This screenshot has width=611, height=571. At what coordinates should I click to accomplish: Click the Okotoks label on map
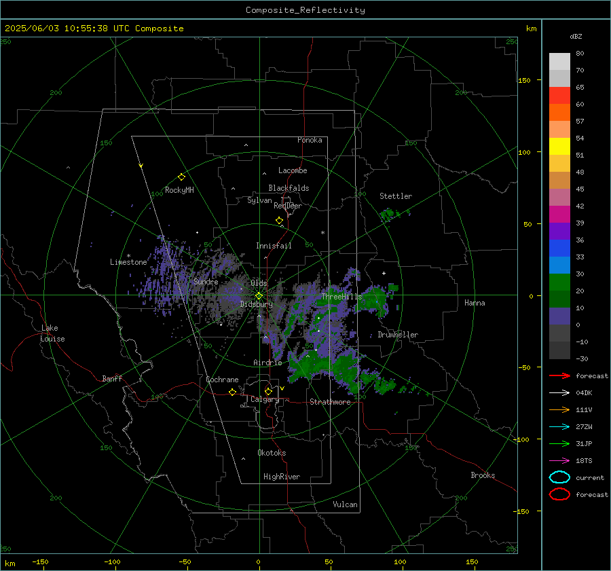(272, 452)
